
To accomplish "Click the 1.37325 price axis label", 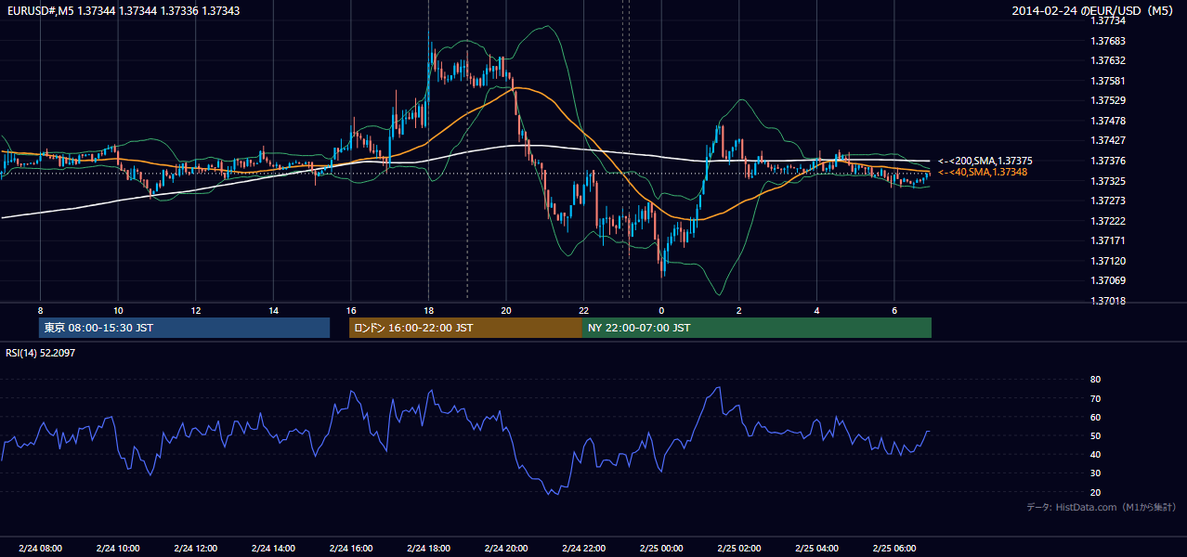I will [x=1108, y=181].
